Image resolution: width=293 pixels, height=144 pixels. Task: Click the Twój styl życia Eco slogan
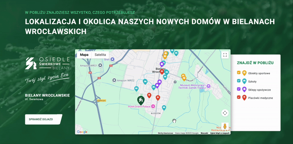47,77
